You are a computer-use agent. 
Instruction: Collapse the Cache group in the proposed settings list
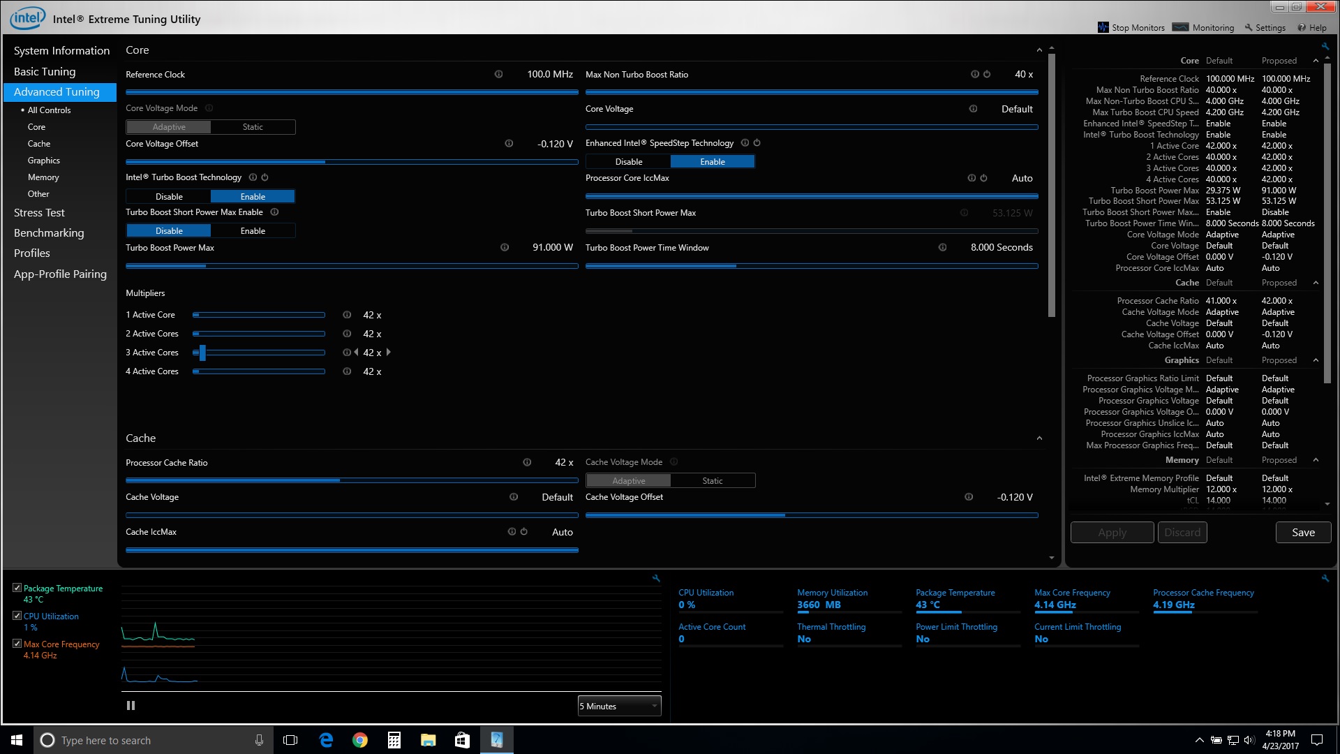pos(1316,283)
